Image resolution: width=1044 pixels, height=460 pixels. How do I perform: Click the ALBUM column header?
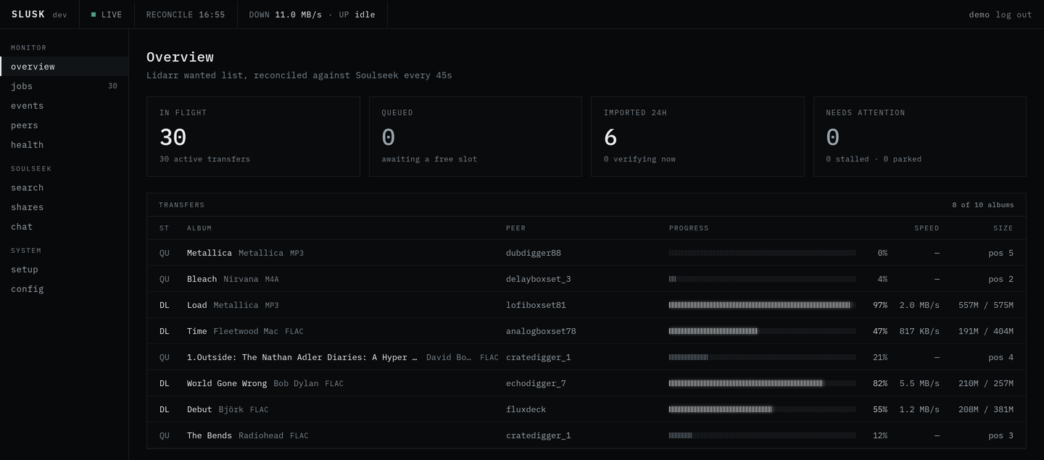click(199, 228)
